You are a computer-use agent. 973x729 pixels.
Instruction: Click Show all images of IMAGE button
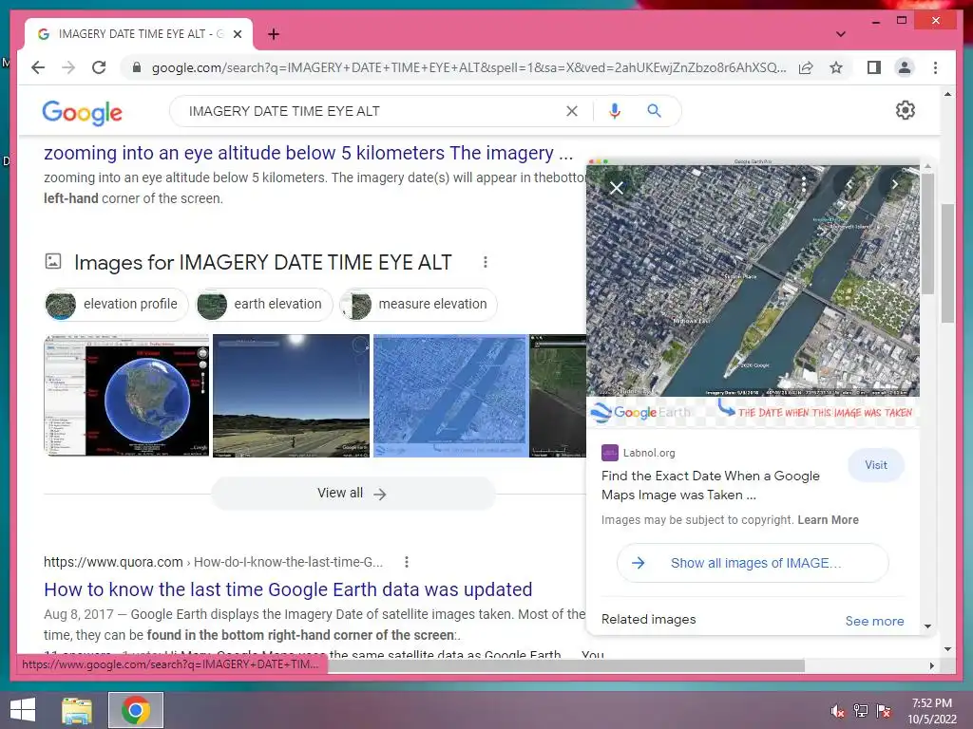753,563
